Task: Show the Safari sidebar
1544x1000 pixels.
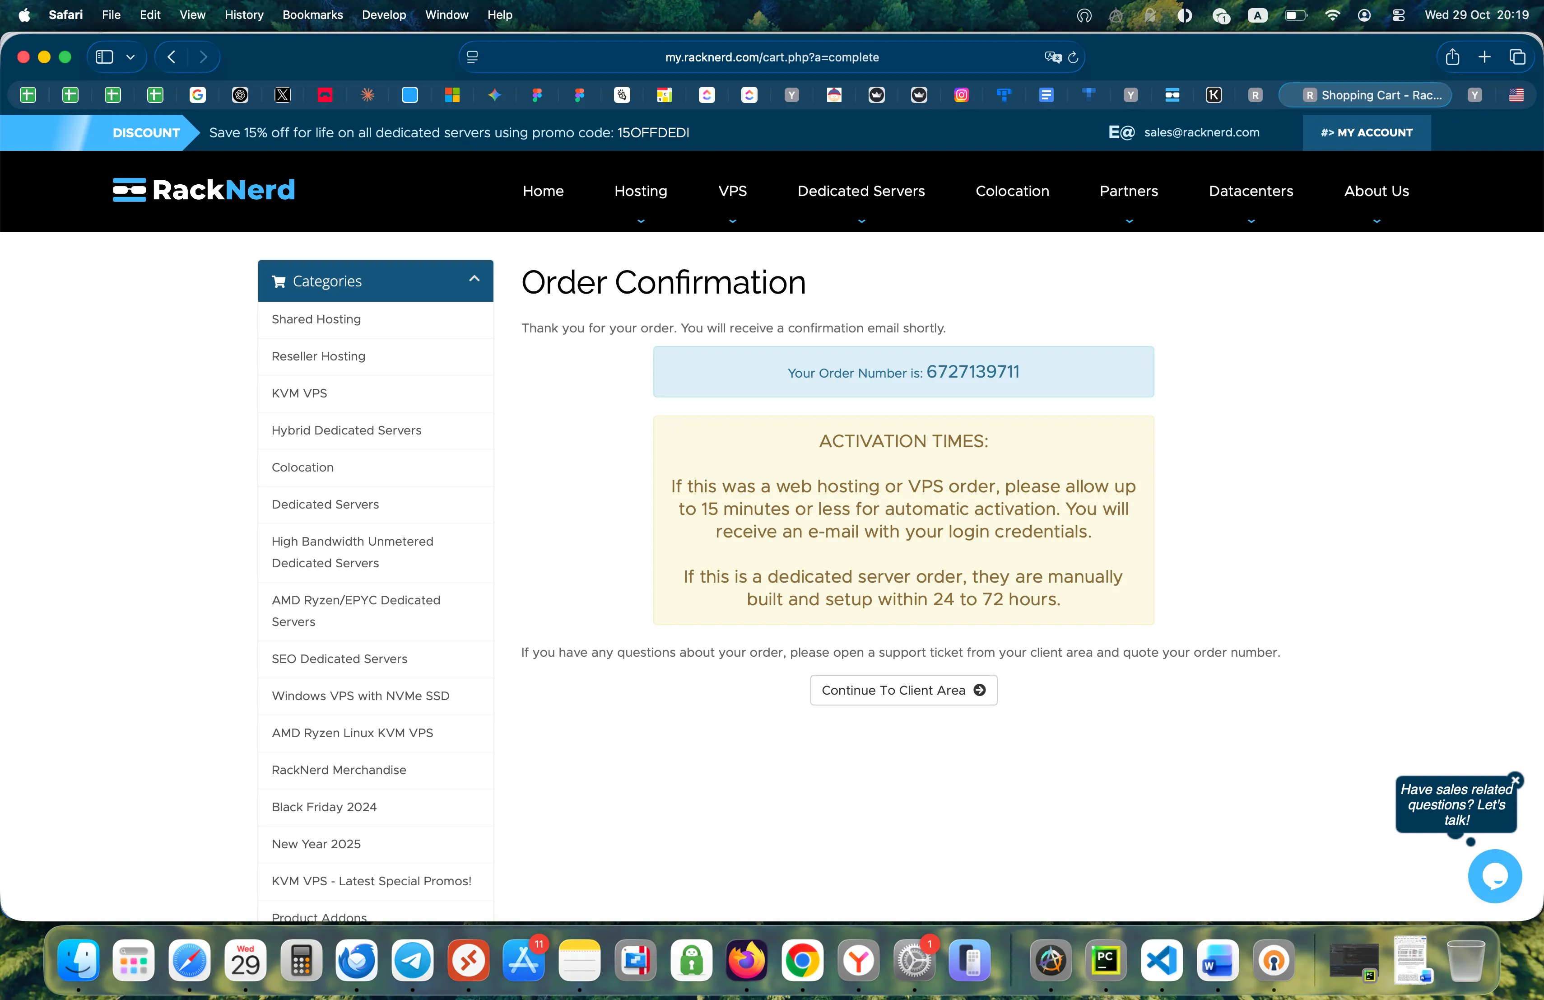Action: (x=104, y=57)
